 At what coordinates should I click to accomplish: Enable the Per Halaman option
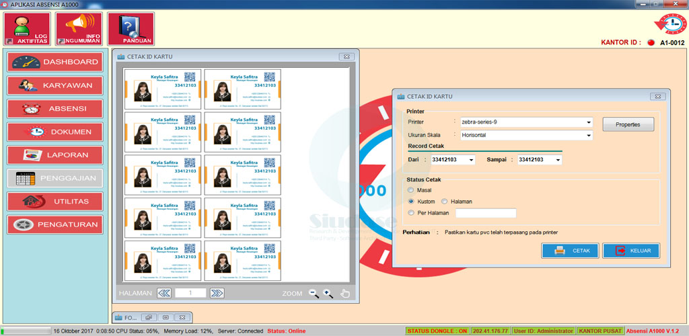point(411,213)
